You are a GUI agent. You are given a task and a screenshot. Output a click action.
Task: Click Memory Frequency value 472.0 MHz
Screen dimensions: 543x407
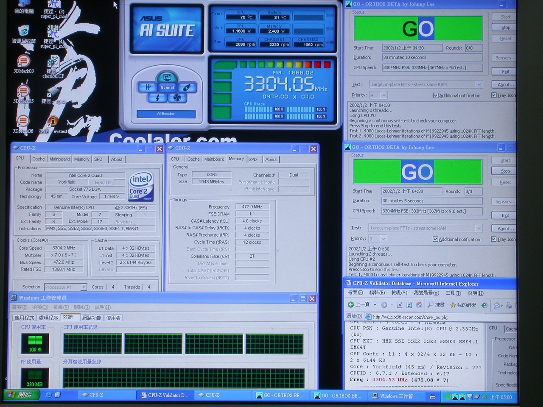coord(252,207)
